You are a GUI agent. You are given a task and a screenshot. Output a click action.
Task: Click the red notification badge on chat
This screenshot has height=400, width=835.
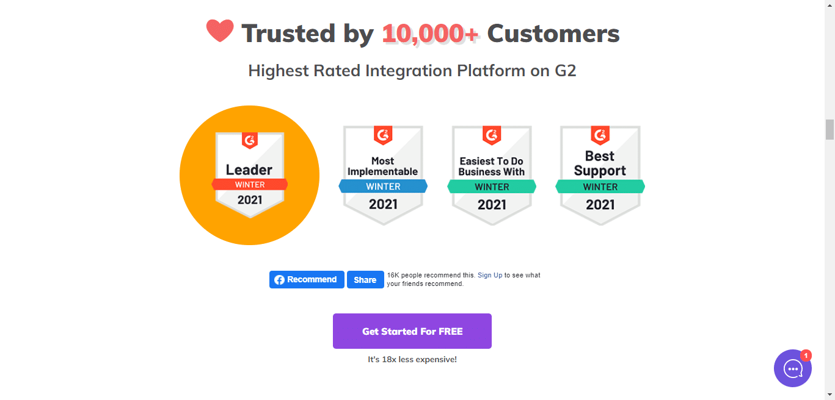(806, 355)
